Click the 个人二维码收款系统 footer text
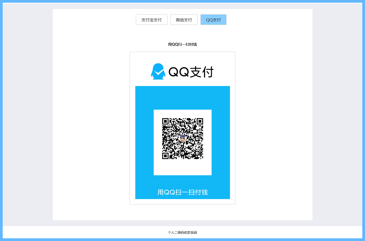The width and height of the screenshot is (365, 241). click(182, 232)
